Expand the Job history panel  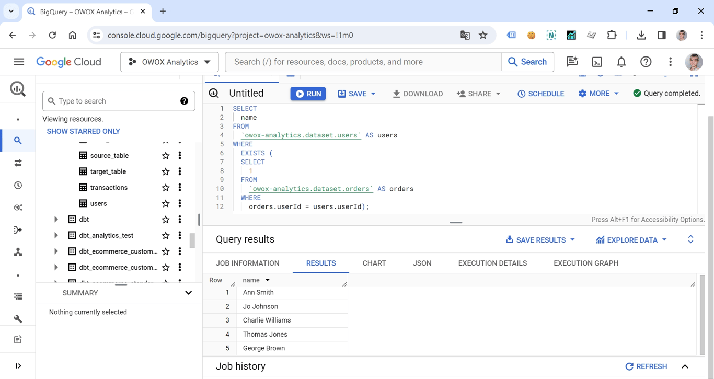pos(685,366)
